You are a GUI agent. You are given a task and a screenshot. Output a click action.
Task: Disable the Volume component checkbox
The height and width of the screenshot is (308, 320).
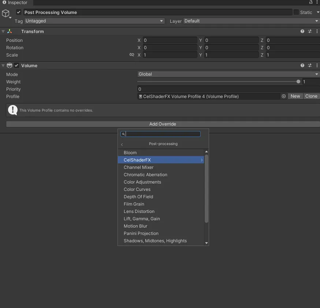pos(16,65)
